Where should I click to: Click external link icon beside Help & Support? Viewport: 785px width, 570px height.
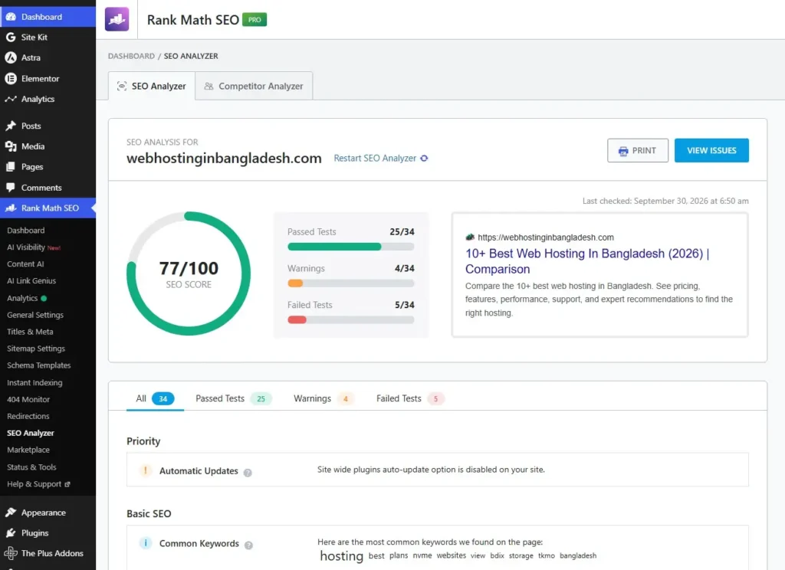pos(67,484)
